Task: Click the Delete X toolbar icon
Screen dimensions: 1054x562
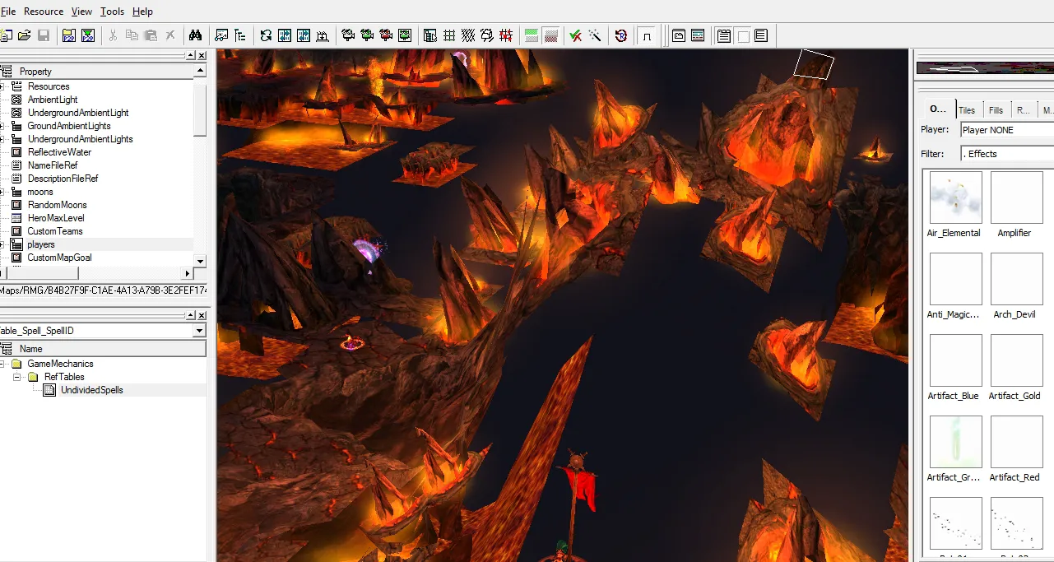Action: point(170,35)
